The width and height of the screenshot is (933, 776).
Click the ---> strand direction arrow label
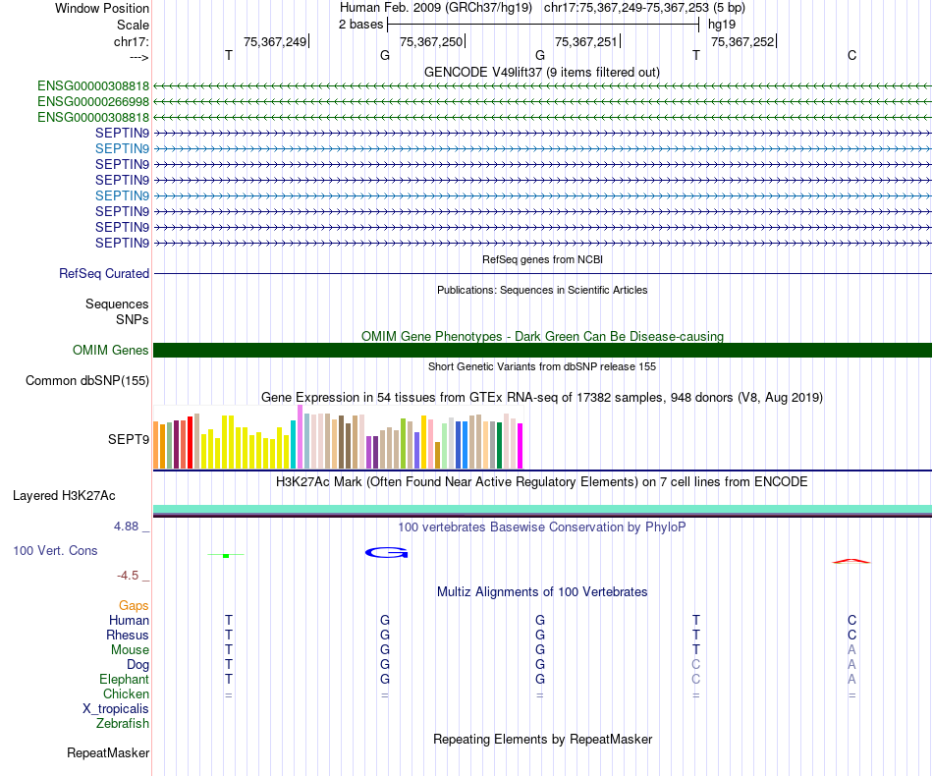[139, 57]
